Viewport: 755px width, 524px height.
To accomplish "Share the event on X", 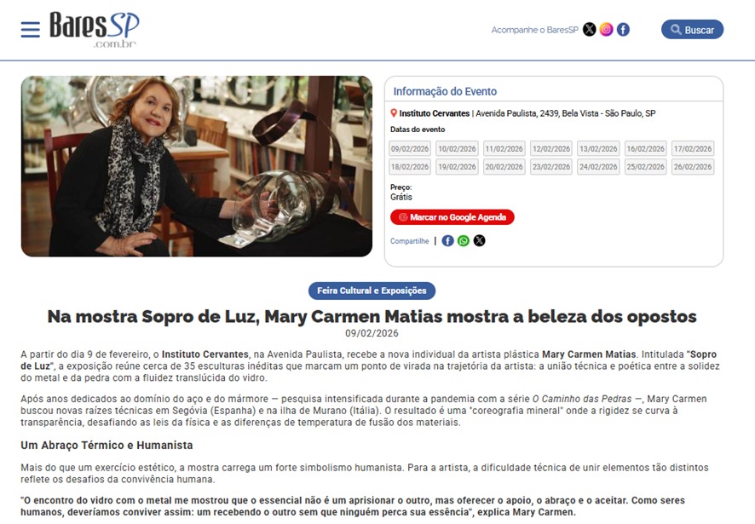I will [479, 241].
